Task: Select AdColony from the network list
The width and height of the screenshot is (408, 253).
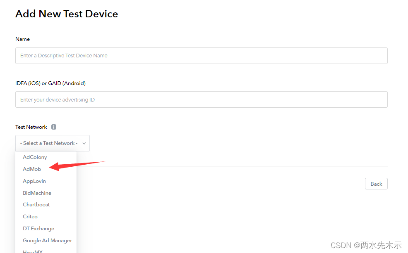Action: tap(34, 157)
